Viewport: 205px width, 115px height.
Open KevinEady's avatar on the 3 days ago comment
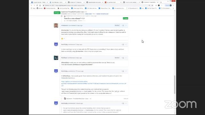(56, 44)
